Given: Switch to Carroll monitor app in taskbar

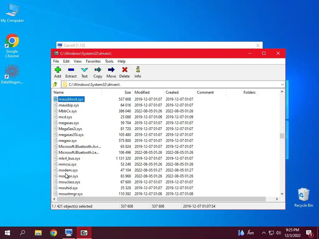Looking at the screenshot, I should [x=69, y=233].
